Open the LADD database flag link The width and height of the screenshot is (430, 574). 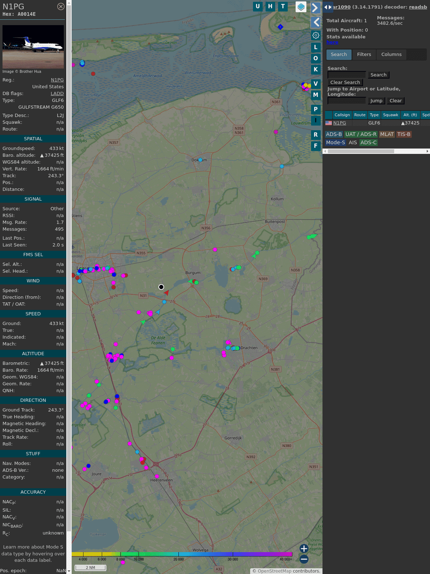coord(57,94)
